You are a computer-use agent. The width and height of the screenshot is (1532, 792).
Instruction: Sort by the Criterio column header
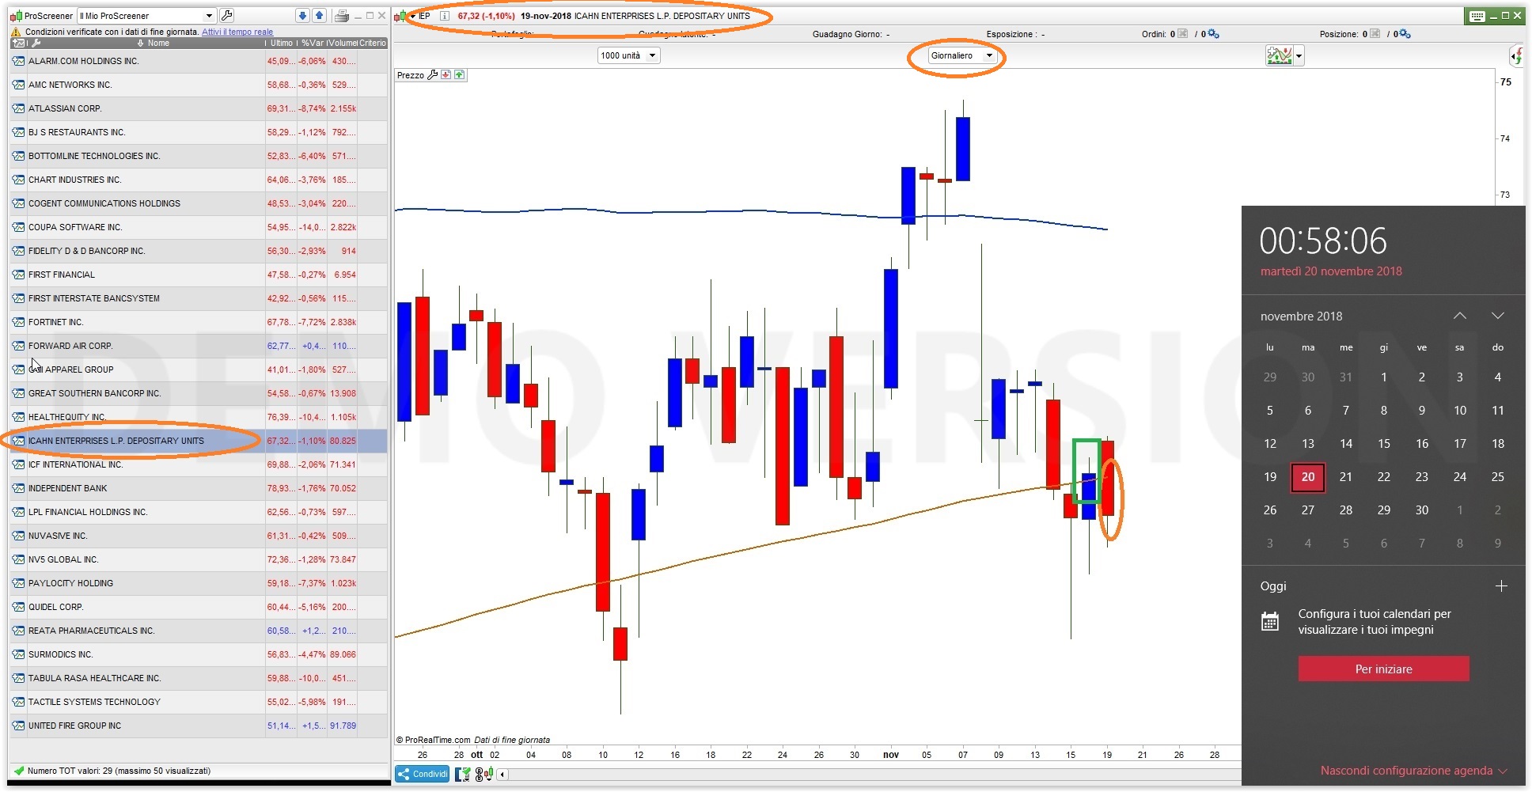coord(373,43)
